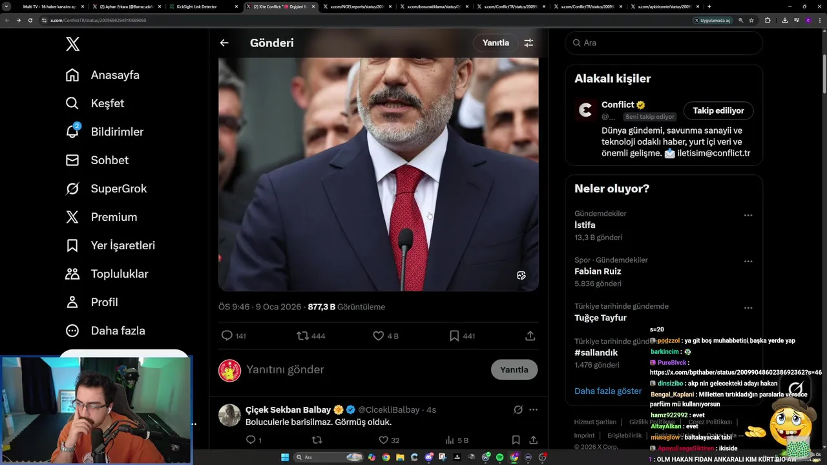The width and height of the screenshot is (827, 465).
Task: Open Premium in the sidebar
Action: coord(101,217)
